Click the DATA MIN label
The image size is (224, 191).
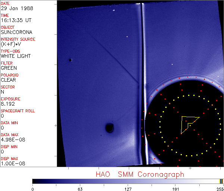tap(9, 123)
